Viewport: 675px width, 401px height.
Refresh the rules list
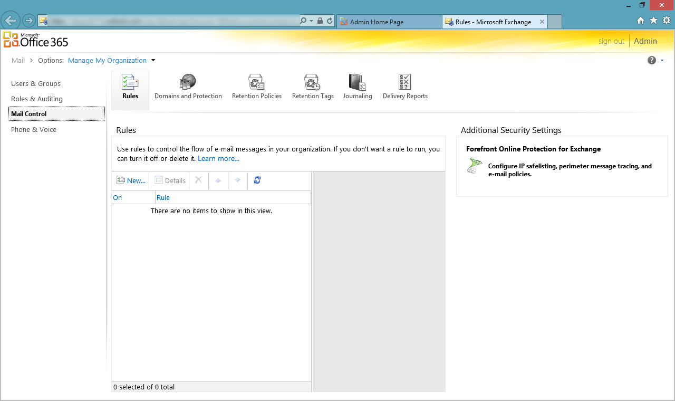click(x=257, y=180)
